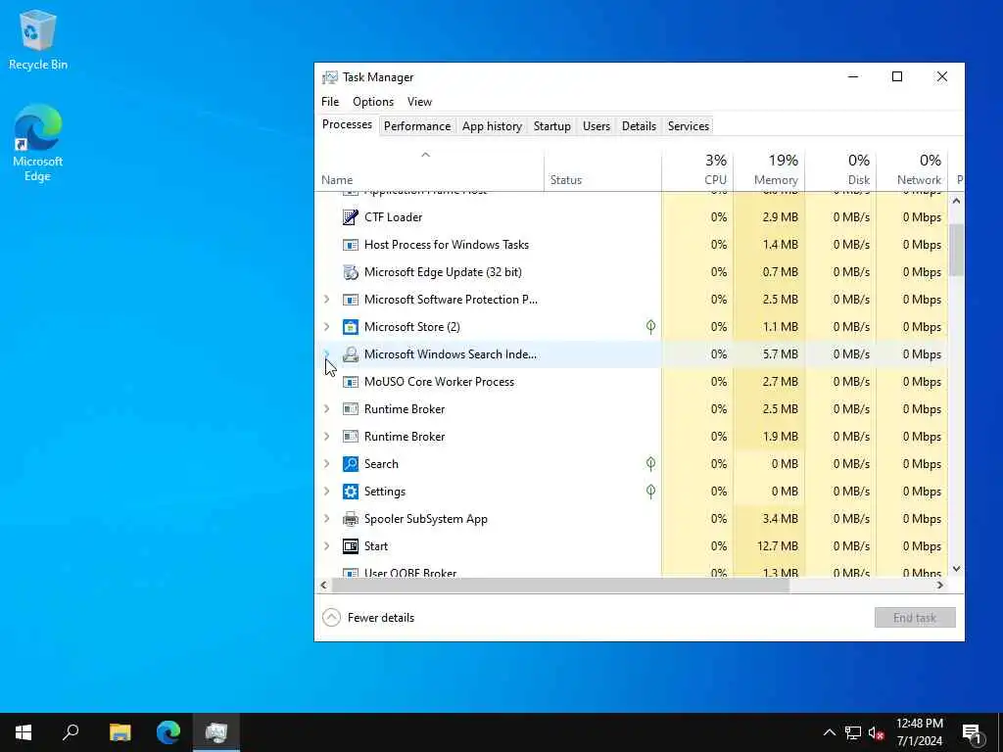Sort processes by Name column header
The height and width of the screenshot is (752, 1003).
(x=430, y=170)
